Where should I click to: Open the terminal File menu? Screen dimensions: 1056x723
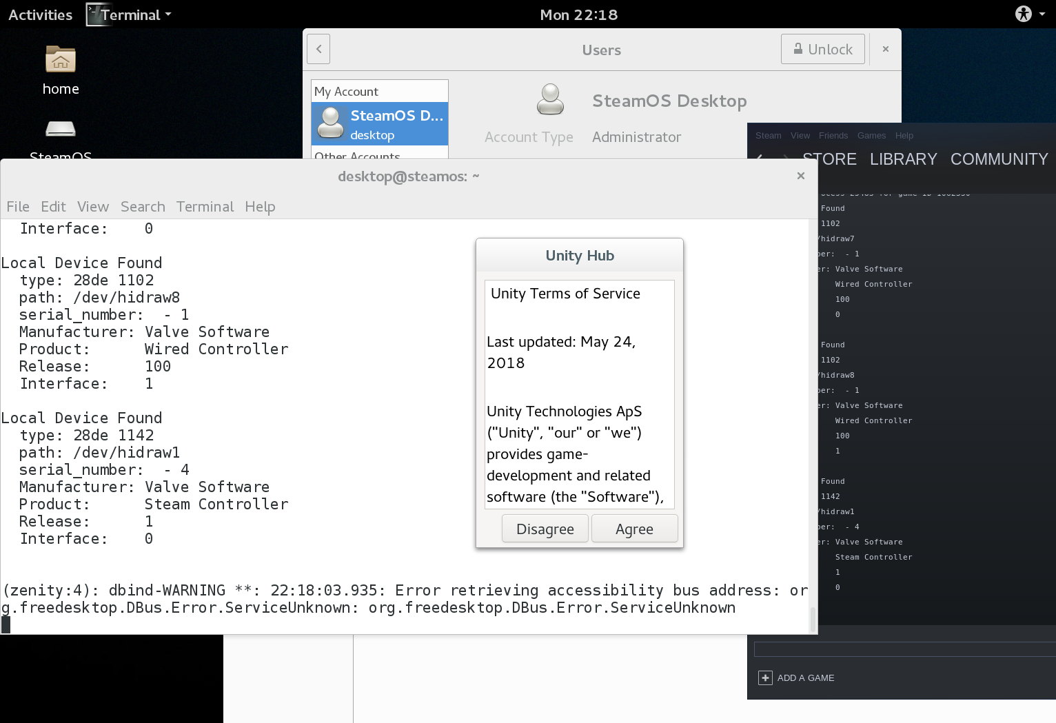click(18, 207)
